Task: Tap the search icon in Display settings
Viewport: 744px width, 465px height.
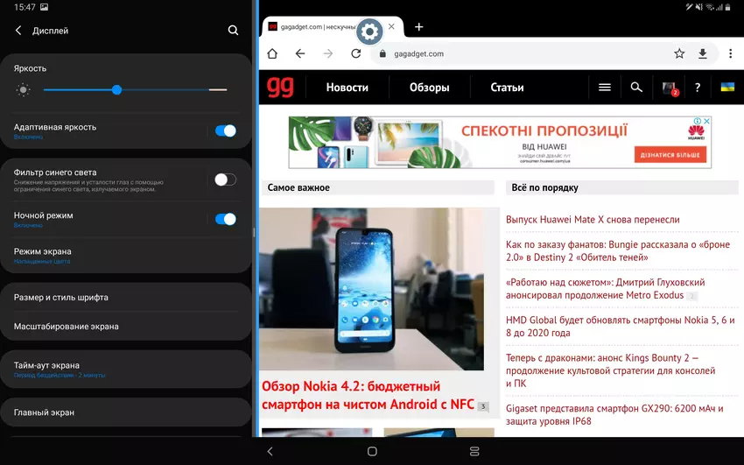Action: pyautogui.click(x=233, y=31)
